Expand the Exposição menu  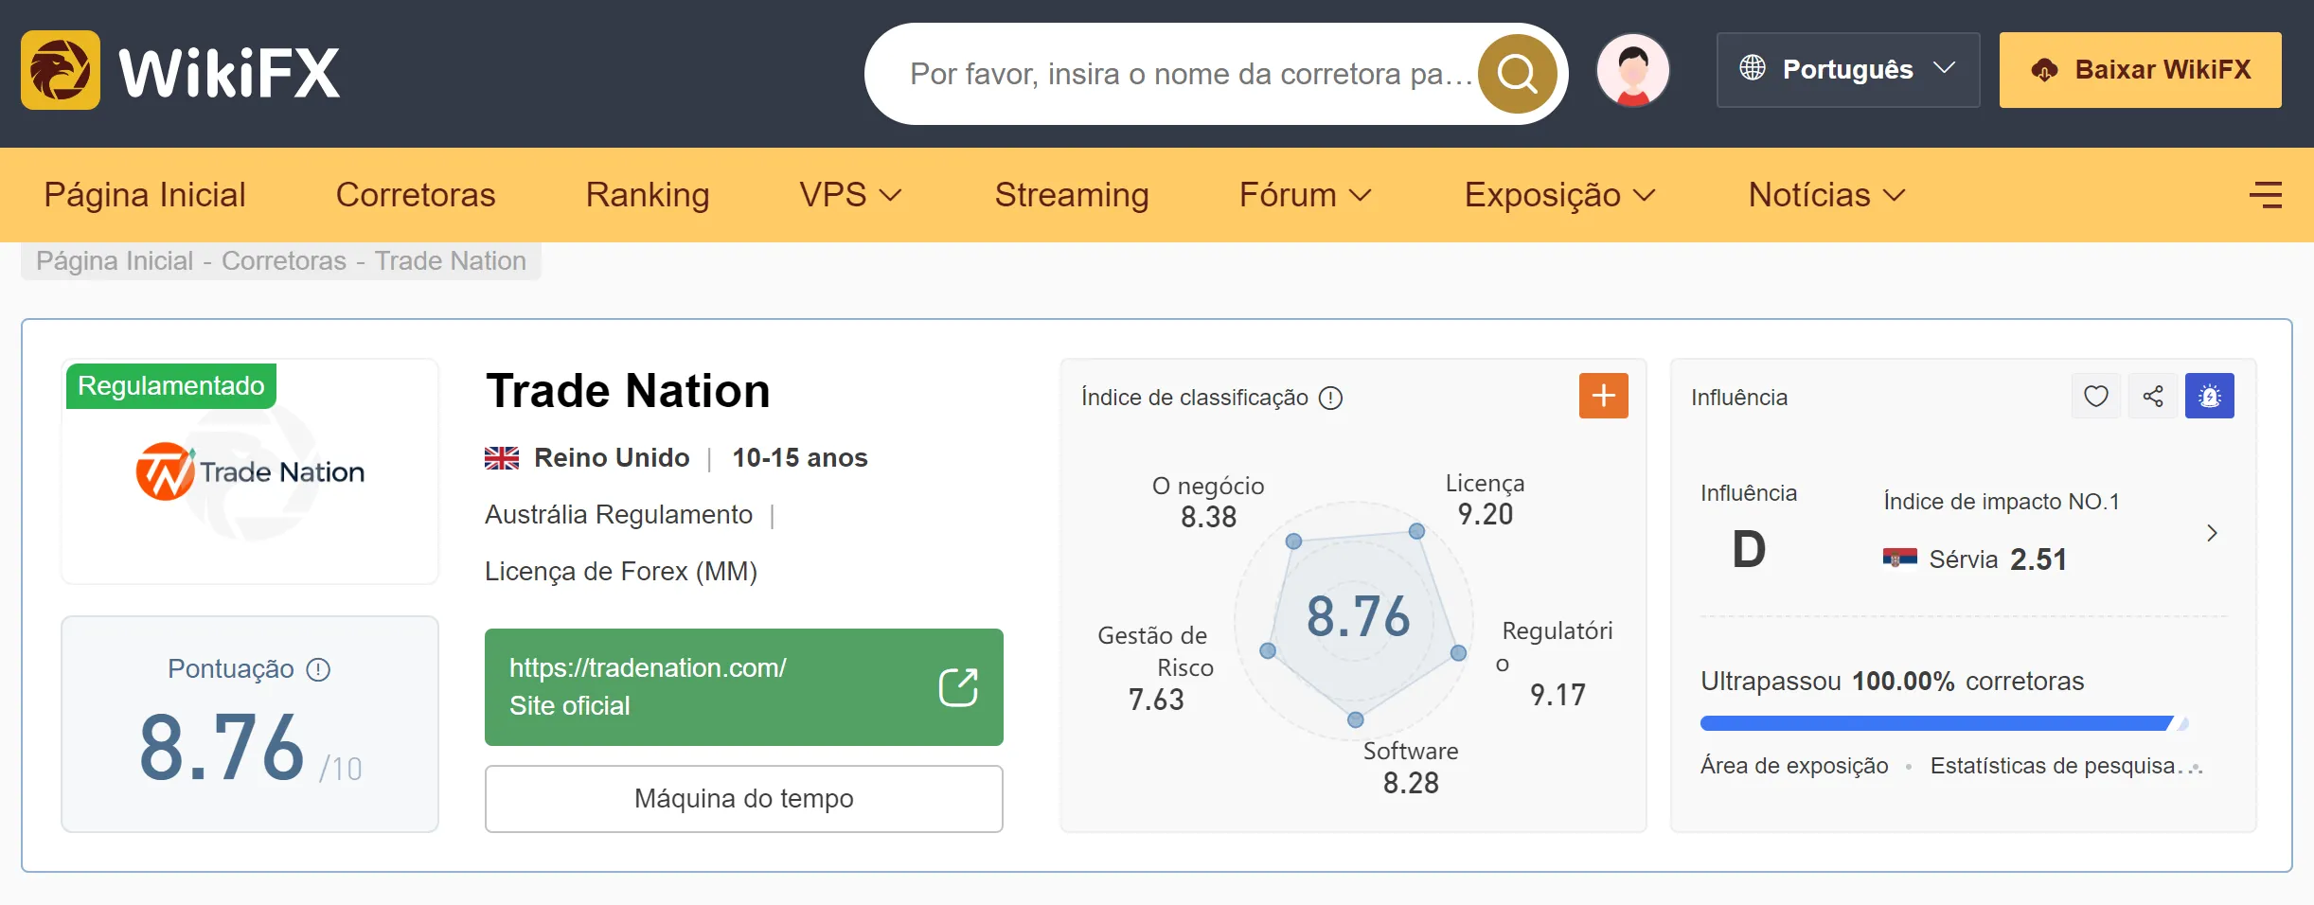coord(1559,195)
